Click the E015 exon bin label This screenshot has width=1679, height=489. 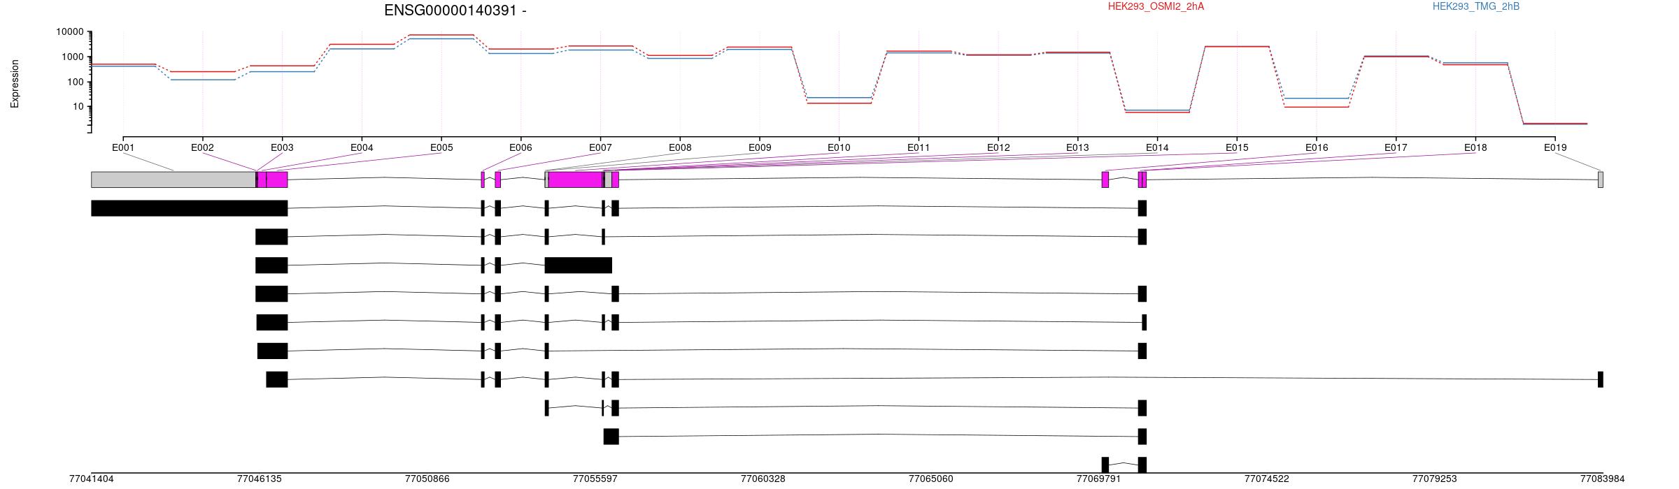click(x=1237, y=147)
